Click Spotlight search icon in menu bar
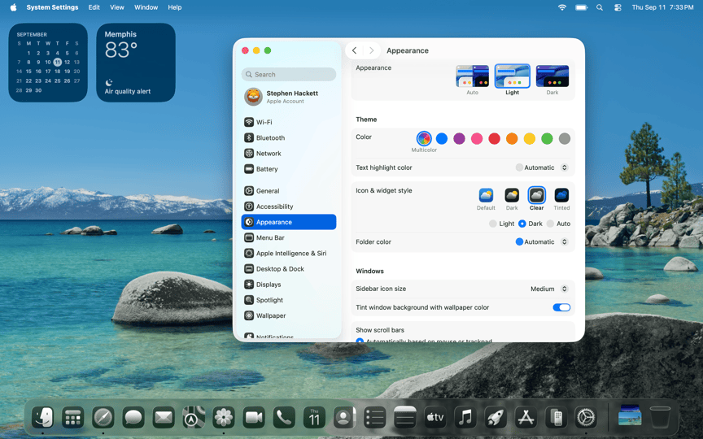 (x=600, y=7)
